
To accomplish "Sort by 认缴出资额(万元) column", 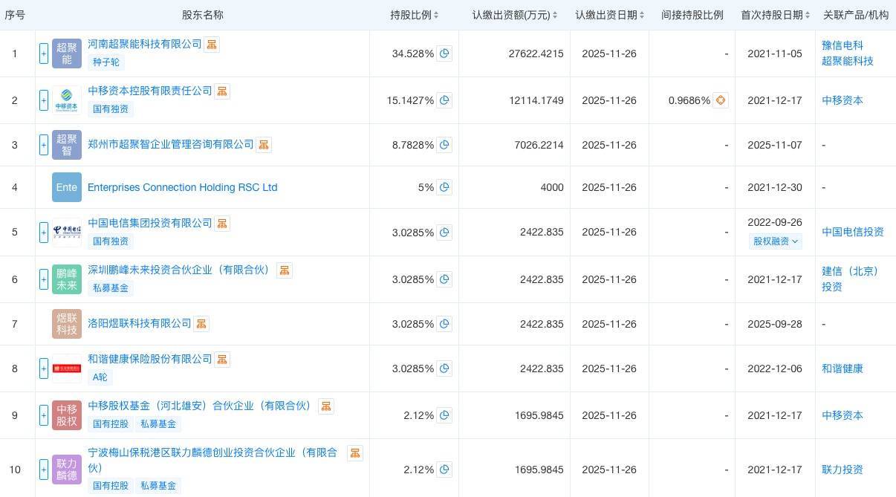I will coord(514,15).
